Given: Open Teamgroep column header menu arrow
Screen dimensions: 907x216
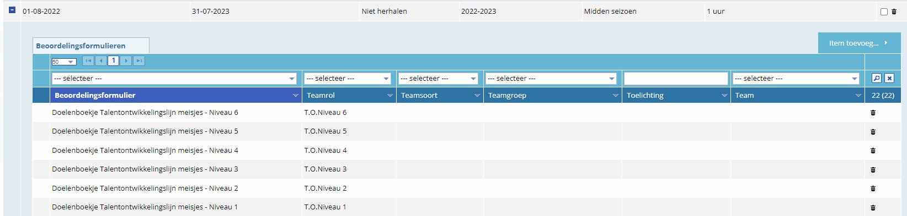Looking at the screenshot, I should [616, 96].
